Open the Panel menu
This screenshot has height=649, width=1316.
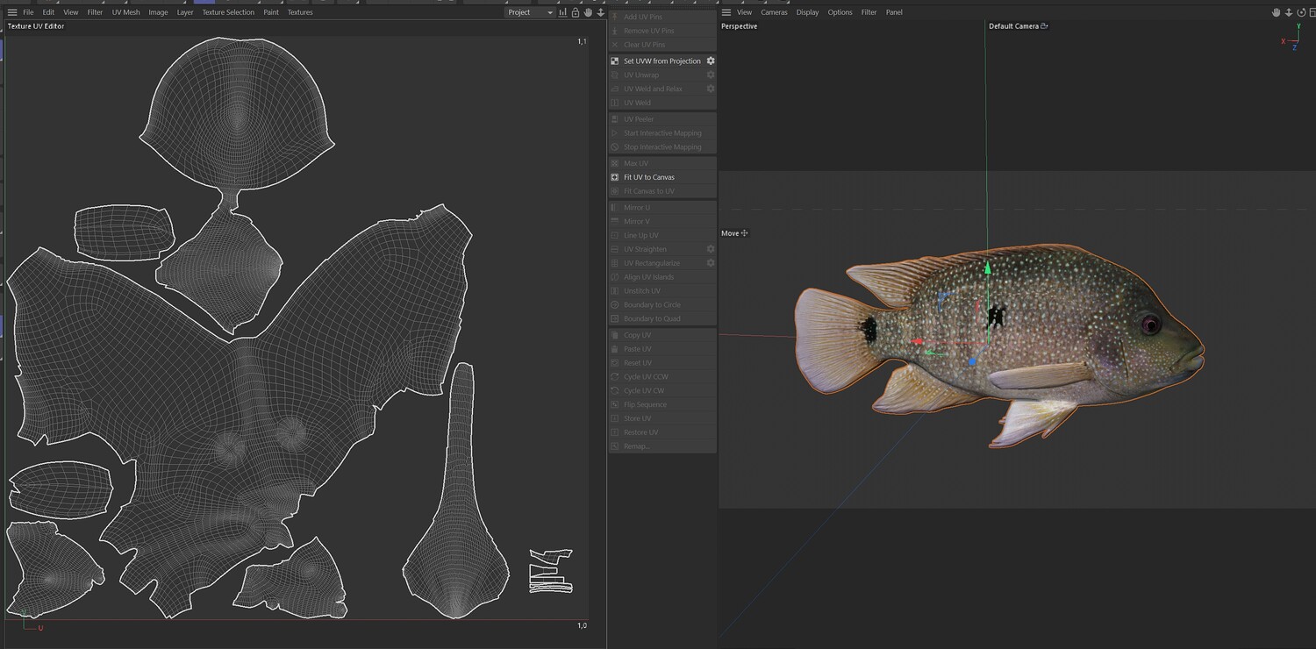(894, 12)
